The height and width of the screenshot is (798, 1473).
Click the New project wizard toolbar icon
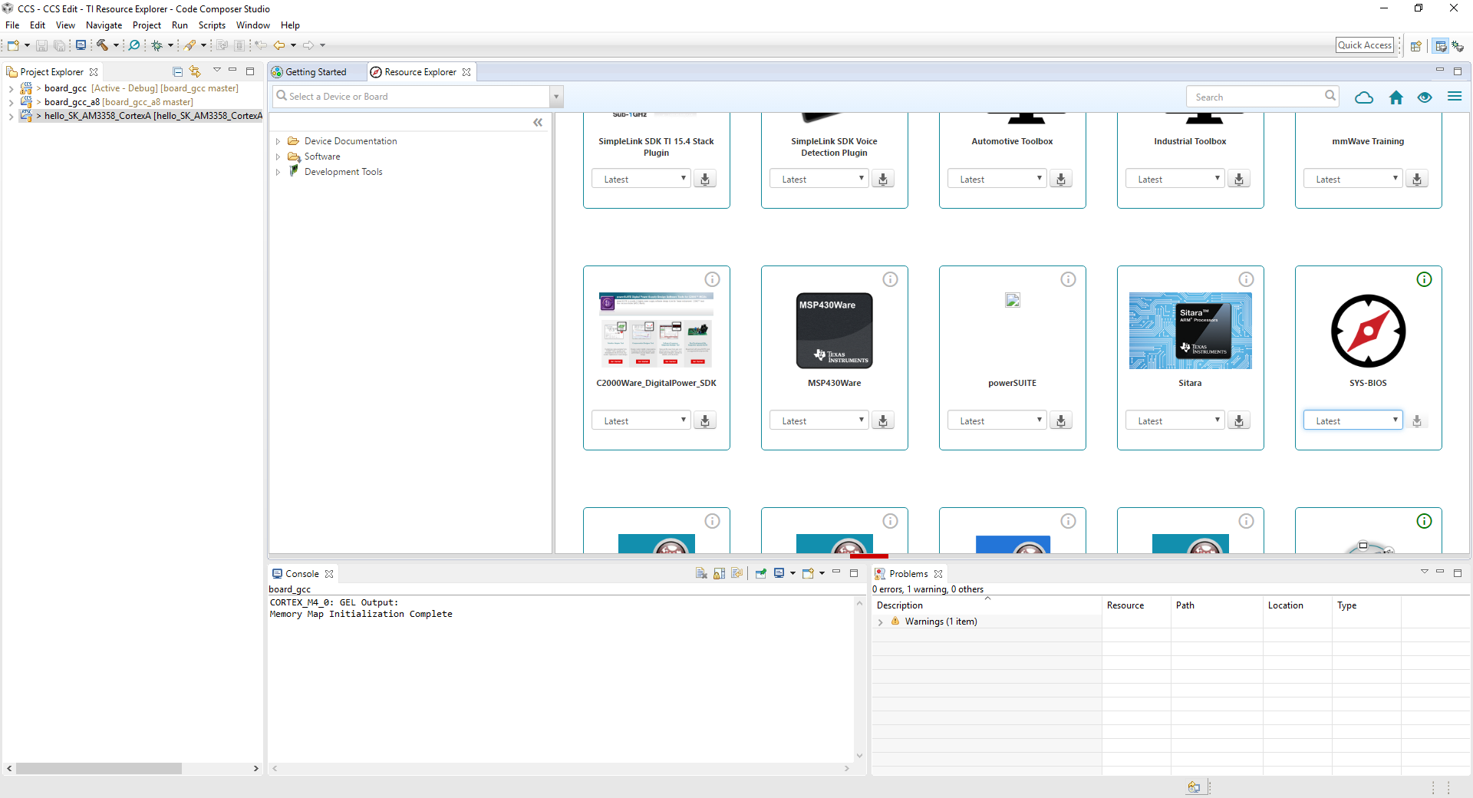pos(14,45)
